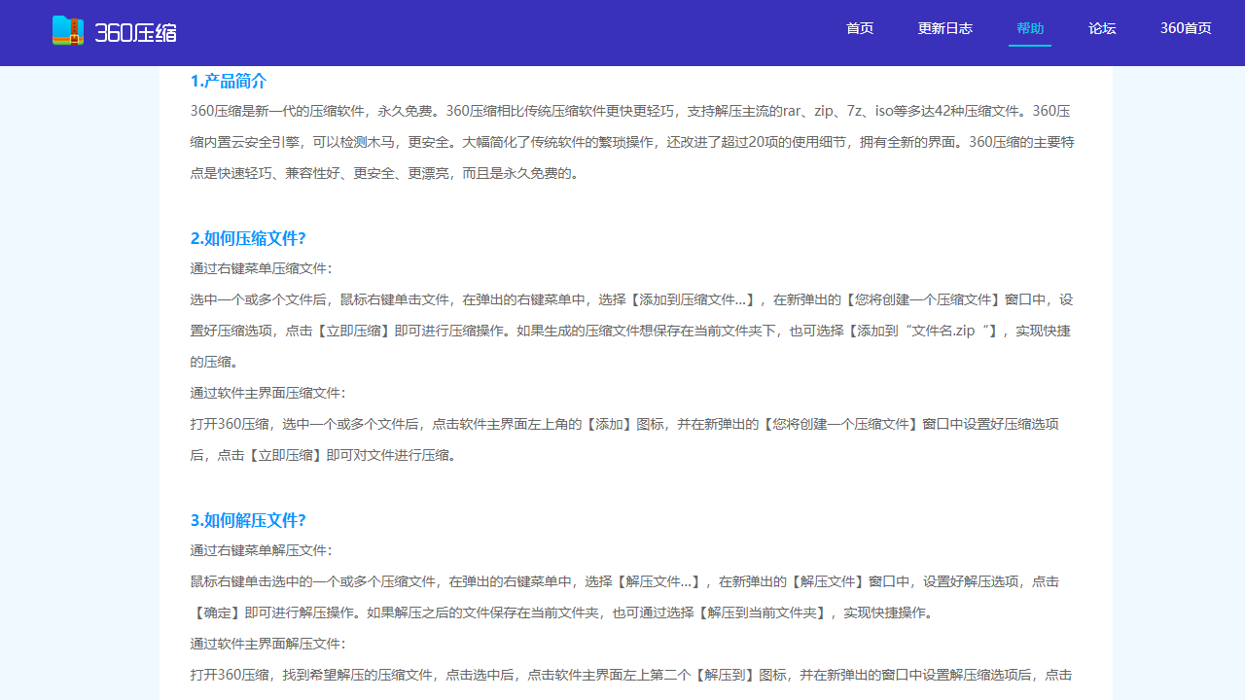
Task: Click the 360压缩 brand text
Action: (136, 31)
